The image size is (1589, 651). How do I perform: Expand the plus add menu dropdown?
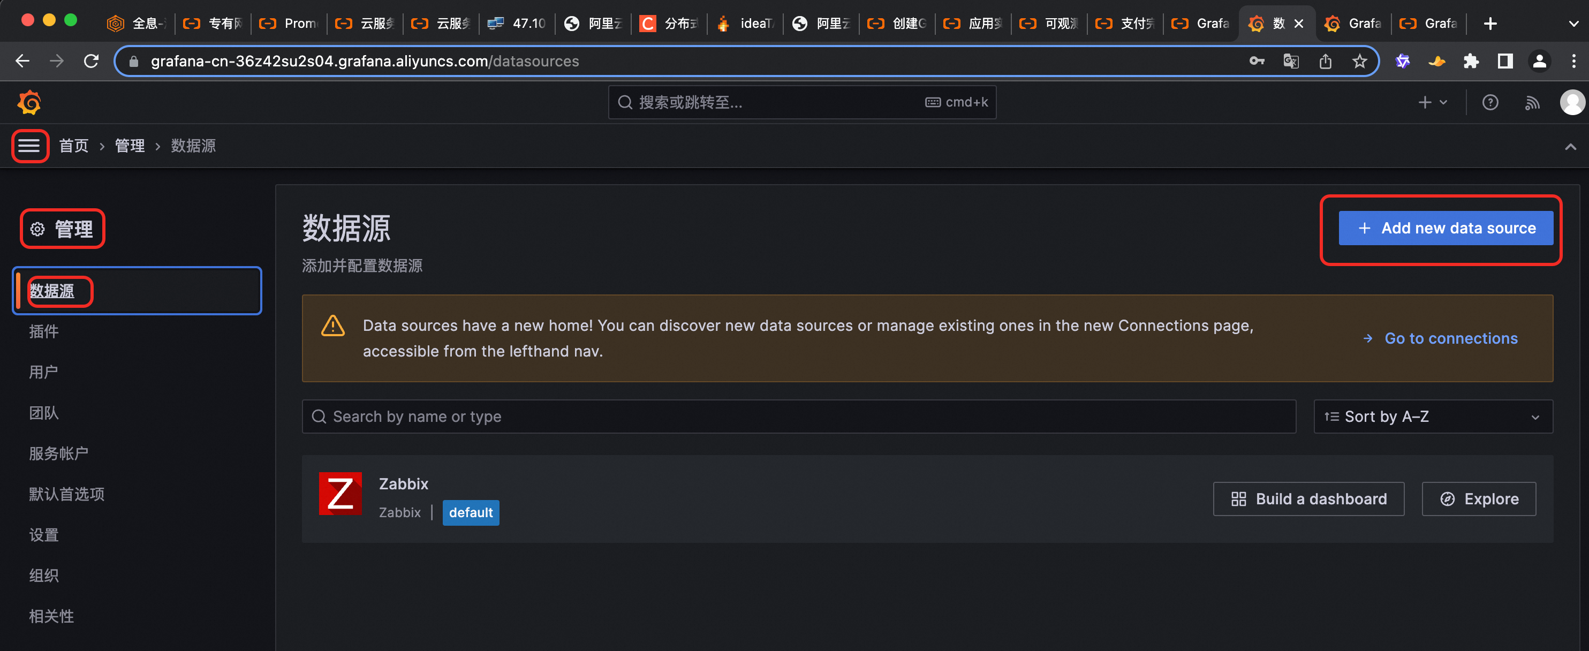[1432, 102]
